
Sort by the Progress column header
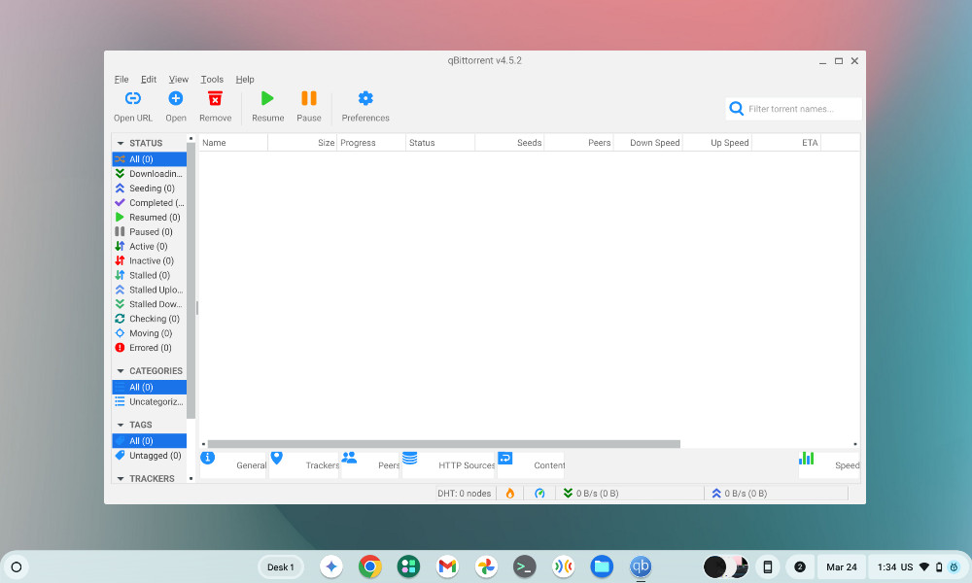tap(371, 143)
